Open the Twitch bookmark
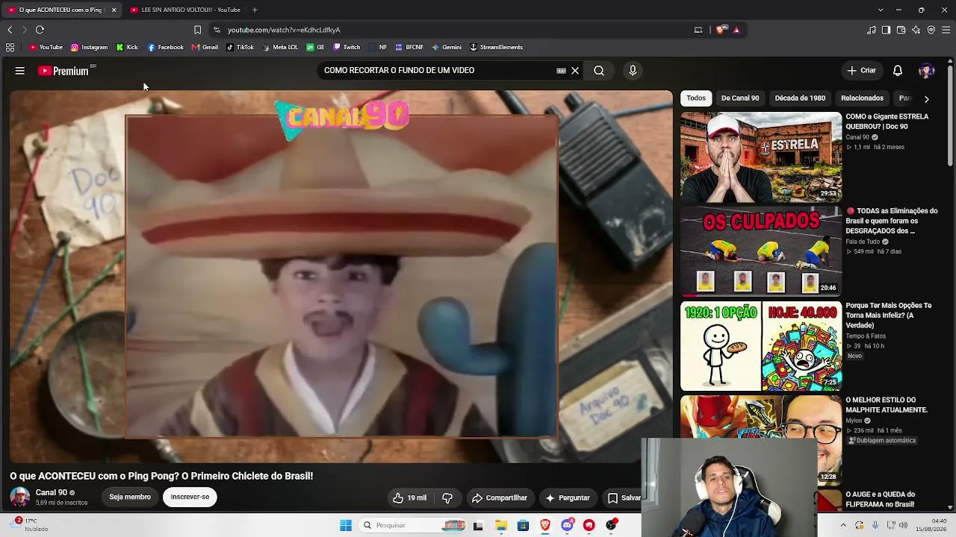The height and width of the screenshot is (537, 956). pos(347,47)
